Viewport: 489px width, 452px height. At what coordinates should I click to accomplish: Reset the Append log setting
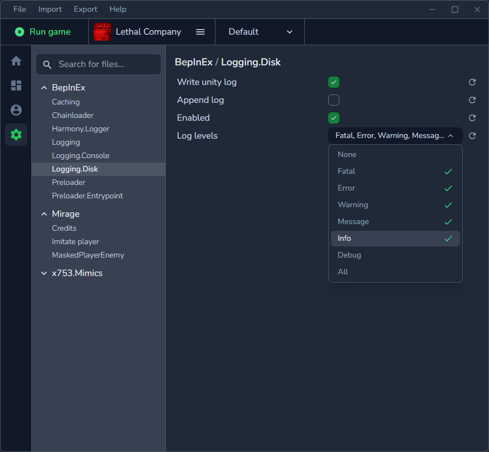pyautogui.click(x=472, y=100)
